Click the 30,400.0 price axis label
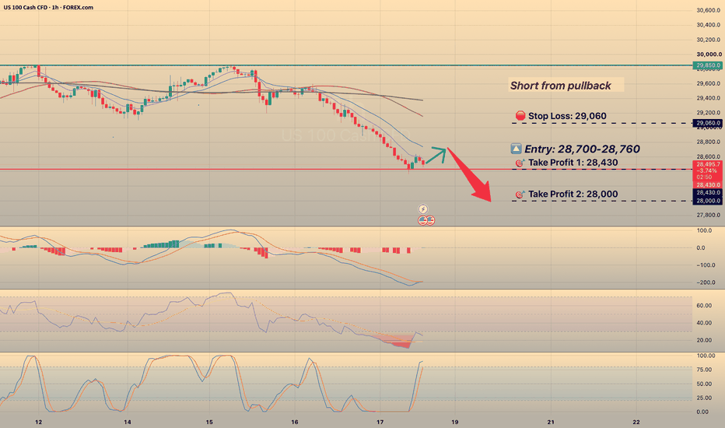 [709, 25]
